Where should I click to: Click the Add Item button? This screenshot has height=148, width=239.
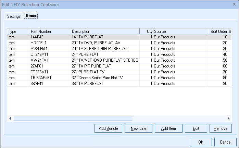(x=168, y=128)
